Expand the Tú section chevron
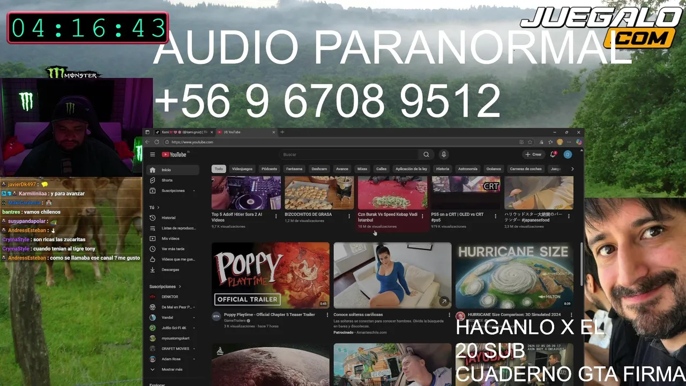 click(x=158, y=207)
